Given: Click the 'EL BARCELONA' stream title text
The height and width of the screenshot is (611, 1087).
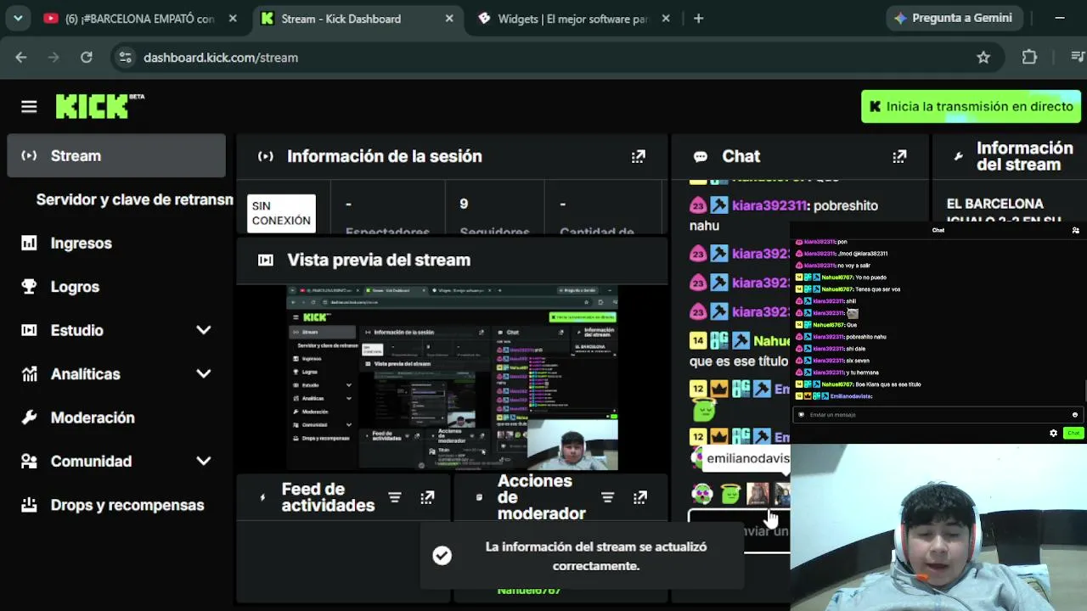Looking at the screenshot, I should pos(995,204).
